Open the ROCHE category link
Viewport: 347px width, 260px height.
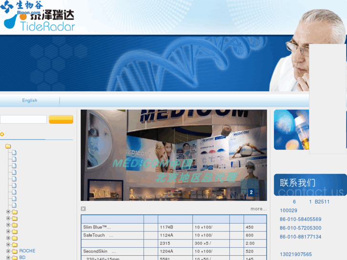[27, 251]
